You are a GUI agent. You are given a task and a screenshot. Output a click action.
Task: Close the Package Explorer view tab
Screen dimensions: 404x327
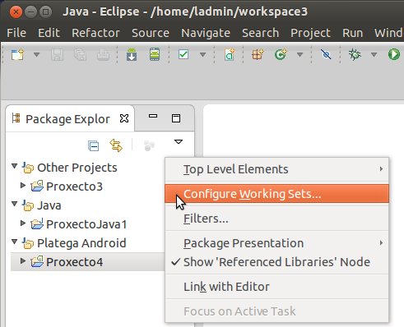click(x=124, y=118)
